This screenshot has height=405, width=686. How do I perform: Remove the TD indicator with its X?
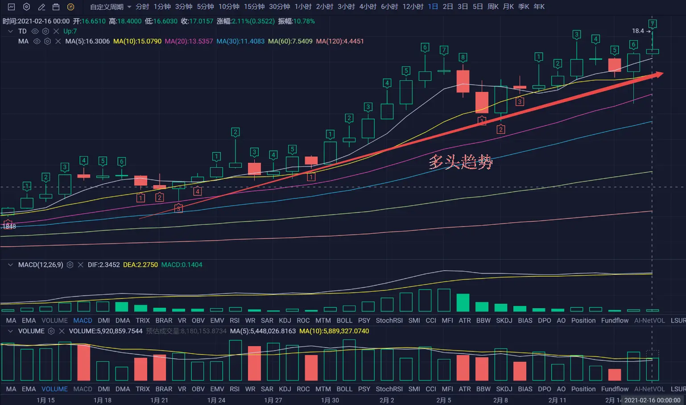[x=56, y=31]
